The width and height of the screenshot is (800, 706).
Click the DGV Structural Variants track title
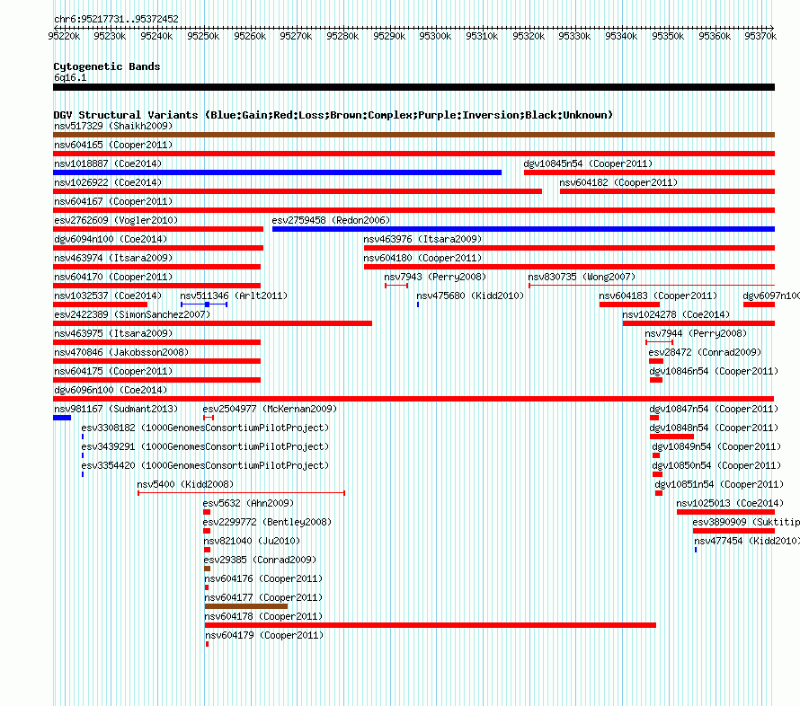(333, 115)
